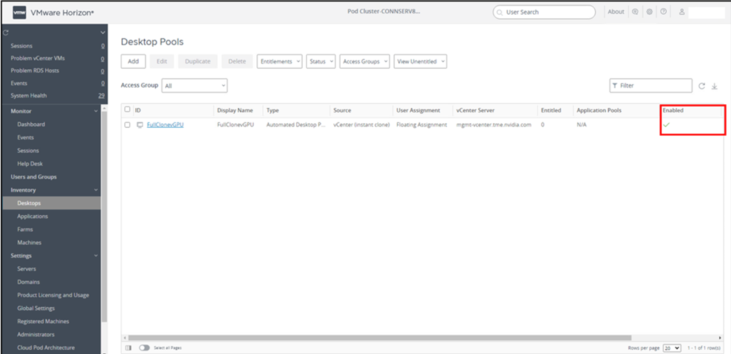Click the VMware Horizon logo icon
731x354 pixels.
[x=20, y=12]
